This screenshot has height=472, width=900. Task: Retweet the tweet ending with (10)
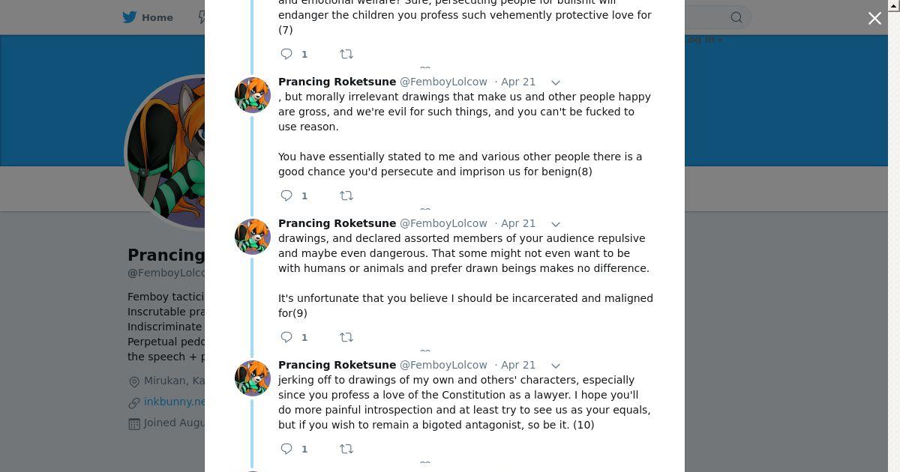(x=346, y=449)
